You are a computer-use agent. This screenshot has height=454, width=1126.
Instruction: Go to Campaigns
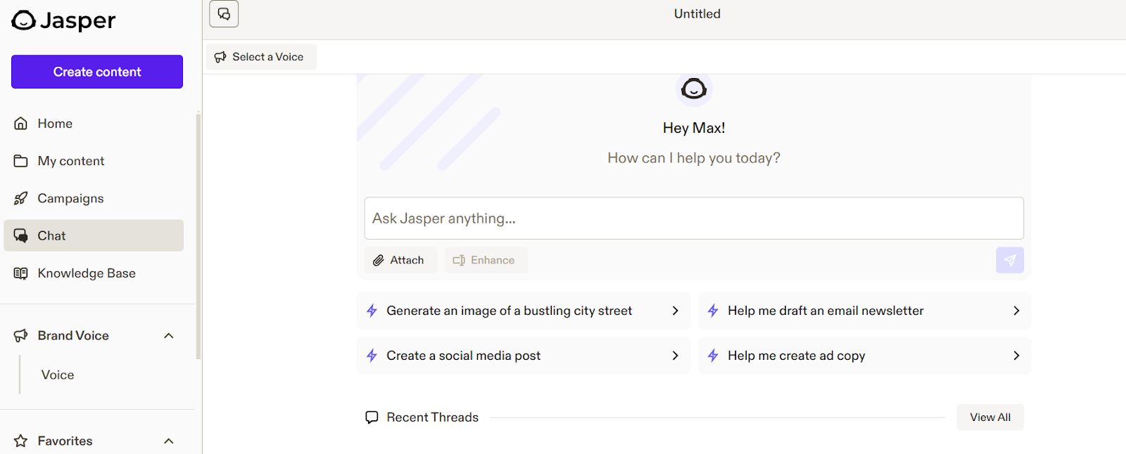click(x=94, y=198)
